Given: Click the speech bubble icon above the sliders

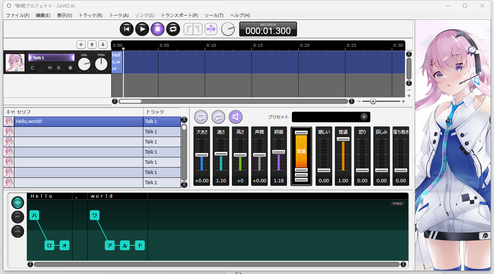Looking at the screenshot, I should pos(201,117).
